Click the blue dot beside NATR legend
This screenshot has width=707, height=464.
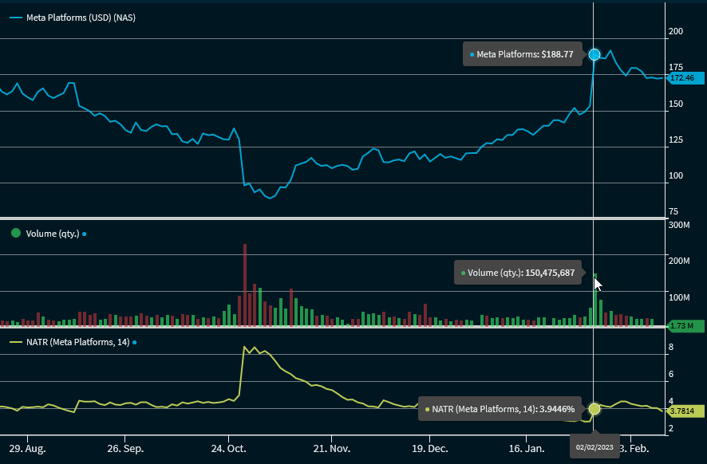point(134,342)
